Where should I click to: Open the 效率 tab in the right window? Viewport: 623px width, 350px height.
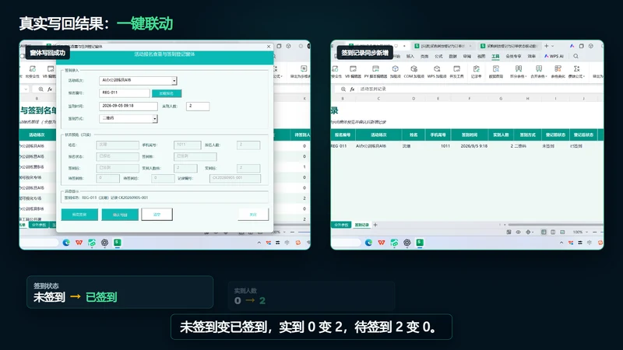(x=532, y=56)
